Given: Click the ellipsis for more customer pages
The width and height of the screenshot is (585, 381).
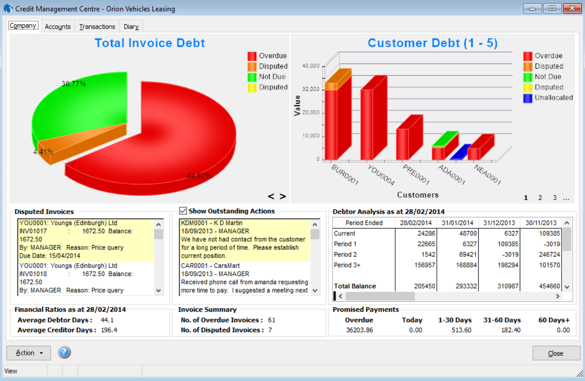Looking at the screenshot, I should tap(566, 198).
